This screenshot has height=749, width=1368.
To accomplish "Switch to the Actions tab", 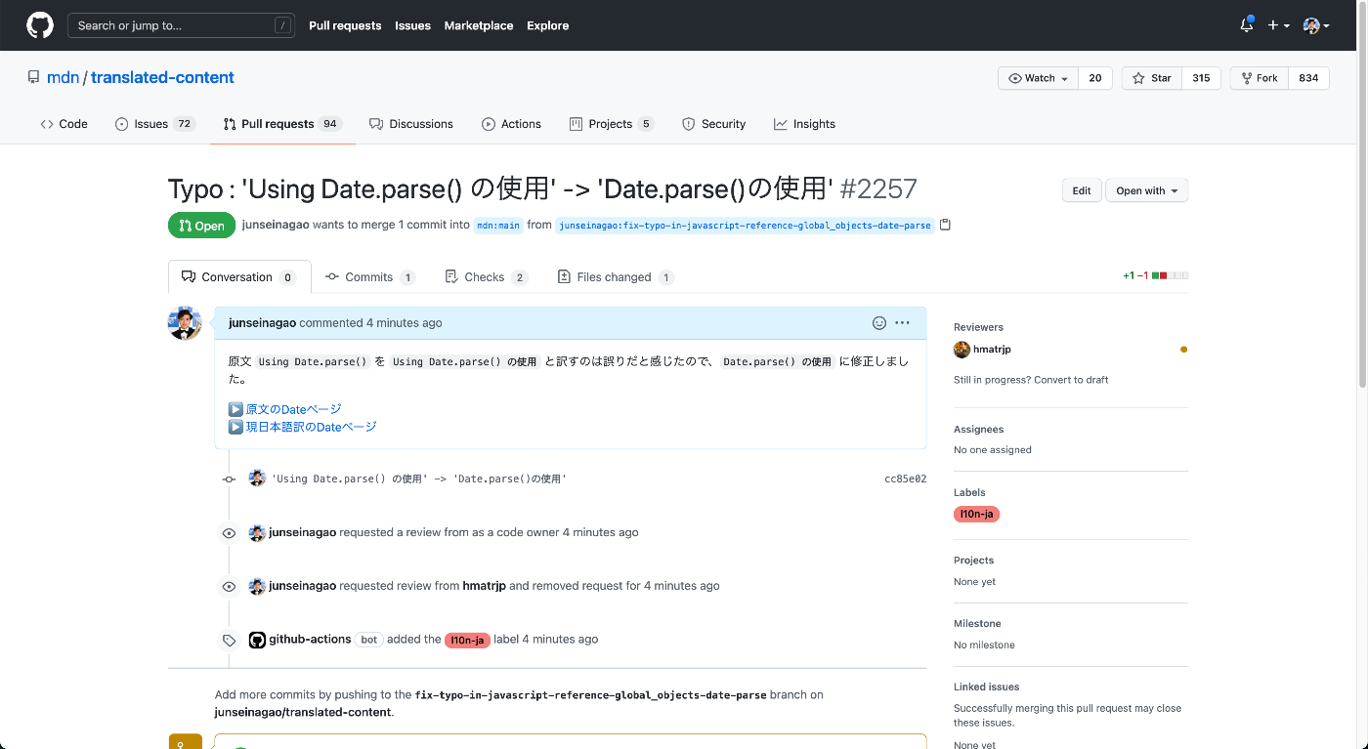I will (x=511, y=124).
